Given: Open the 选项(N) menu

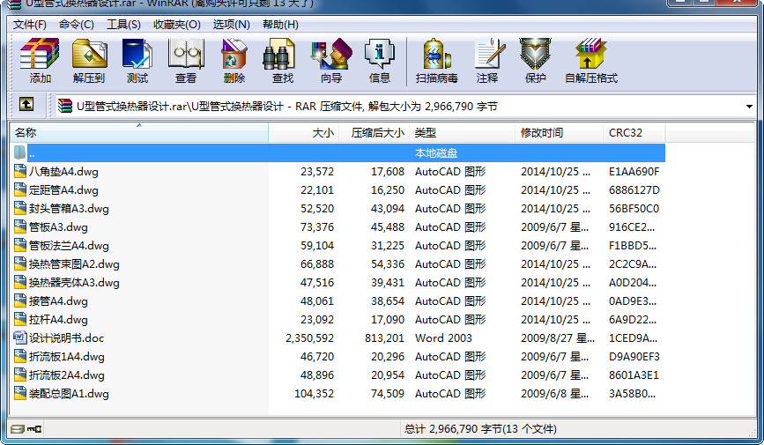Looking at the screenshot, I should 231,25.
